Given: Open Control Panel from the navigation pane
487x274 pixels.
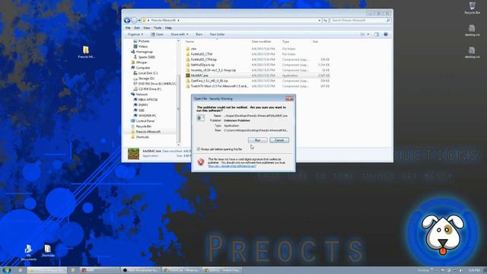Looking at the screenshot, I should 145,121.
